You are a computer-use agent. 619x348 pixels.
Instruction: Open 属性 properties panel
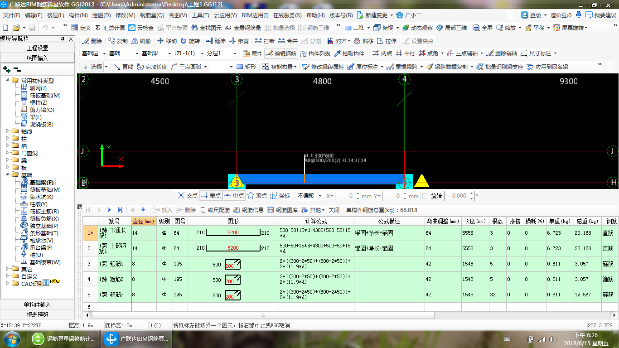[253, 53]
